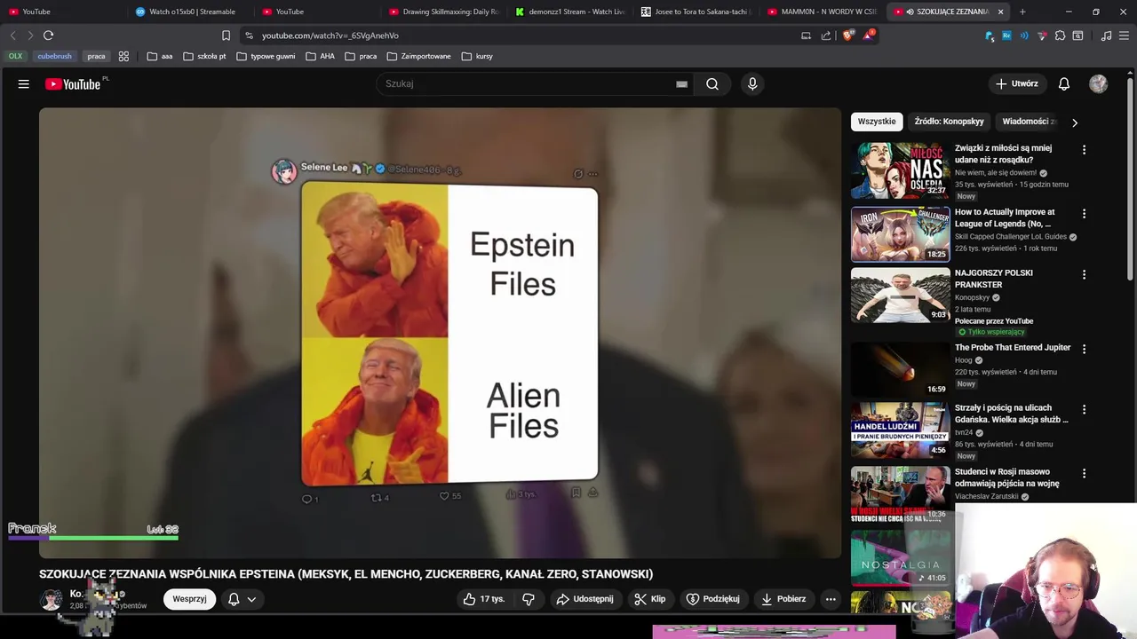
Task: Open the YouTube hamburger guide menu
Action: point(24,83)
